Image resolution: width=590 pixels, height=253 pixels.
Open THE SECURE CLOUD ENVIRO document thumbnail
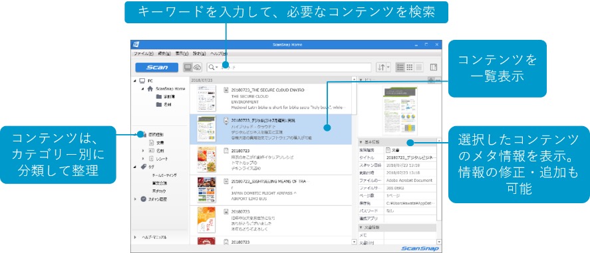(207, 98)
